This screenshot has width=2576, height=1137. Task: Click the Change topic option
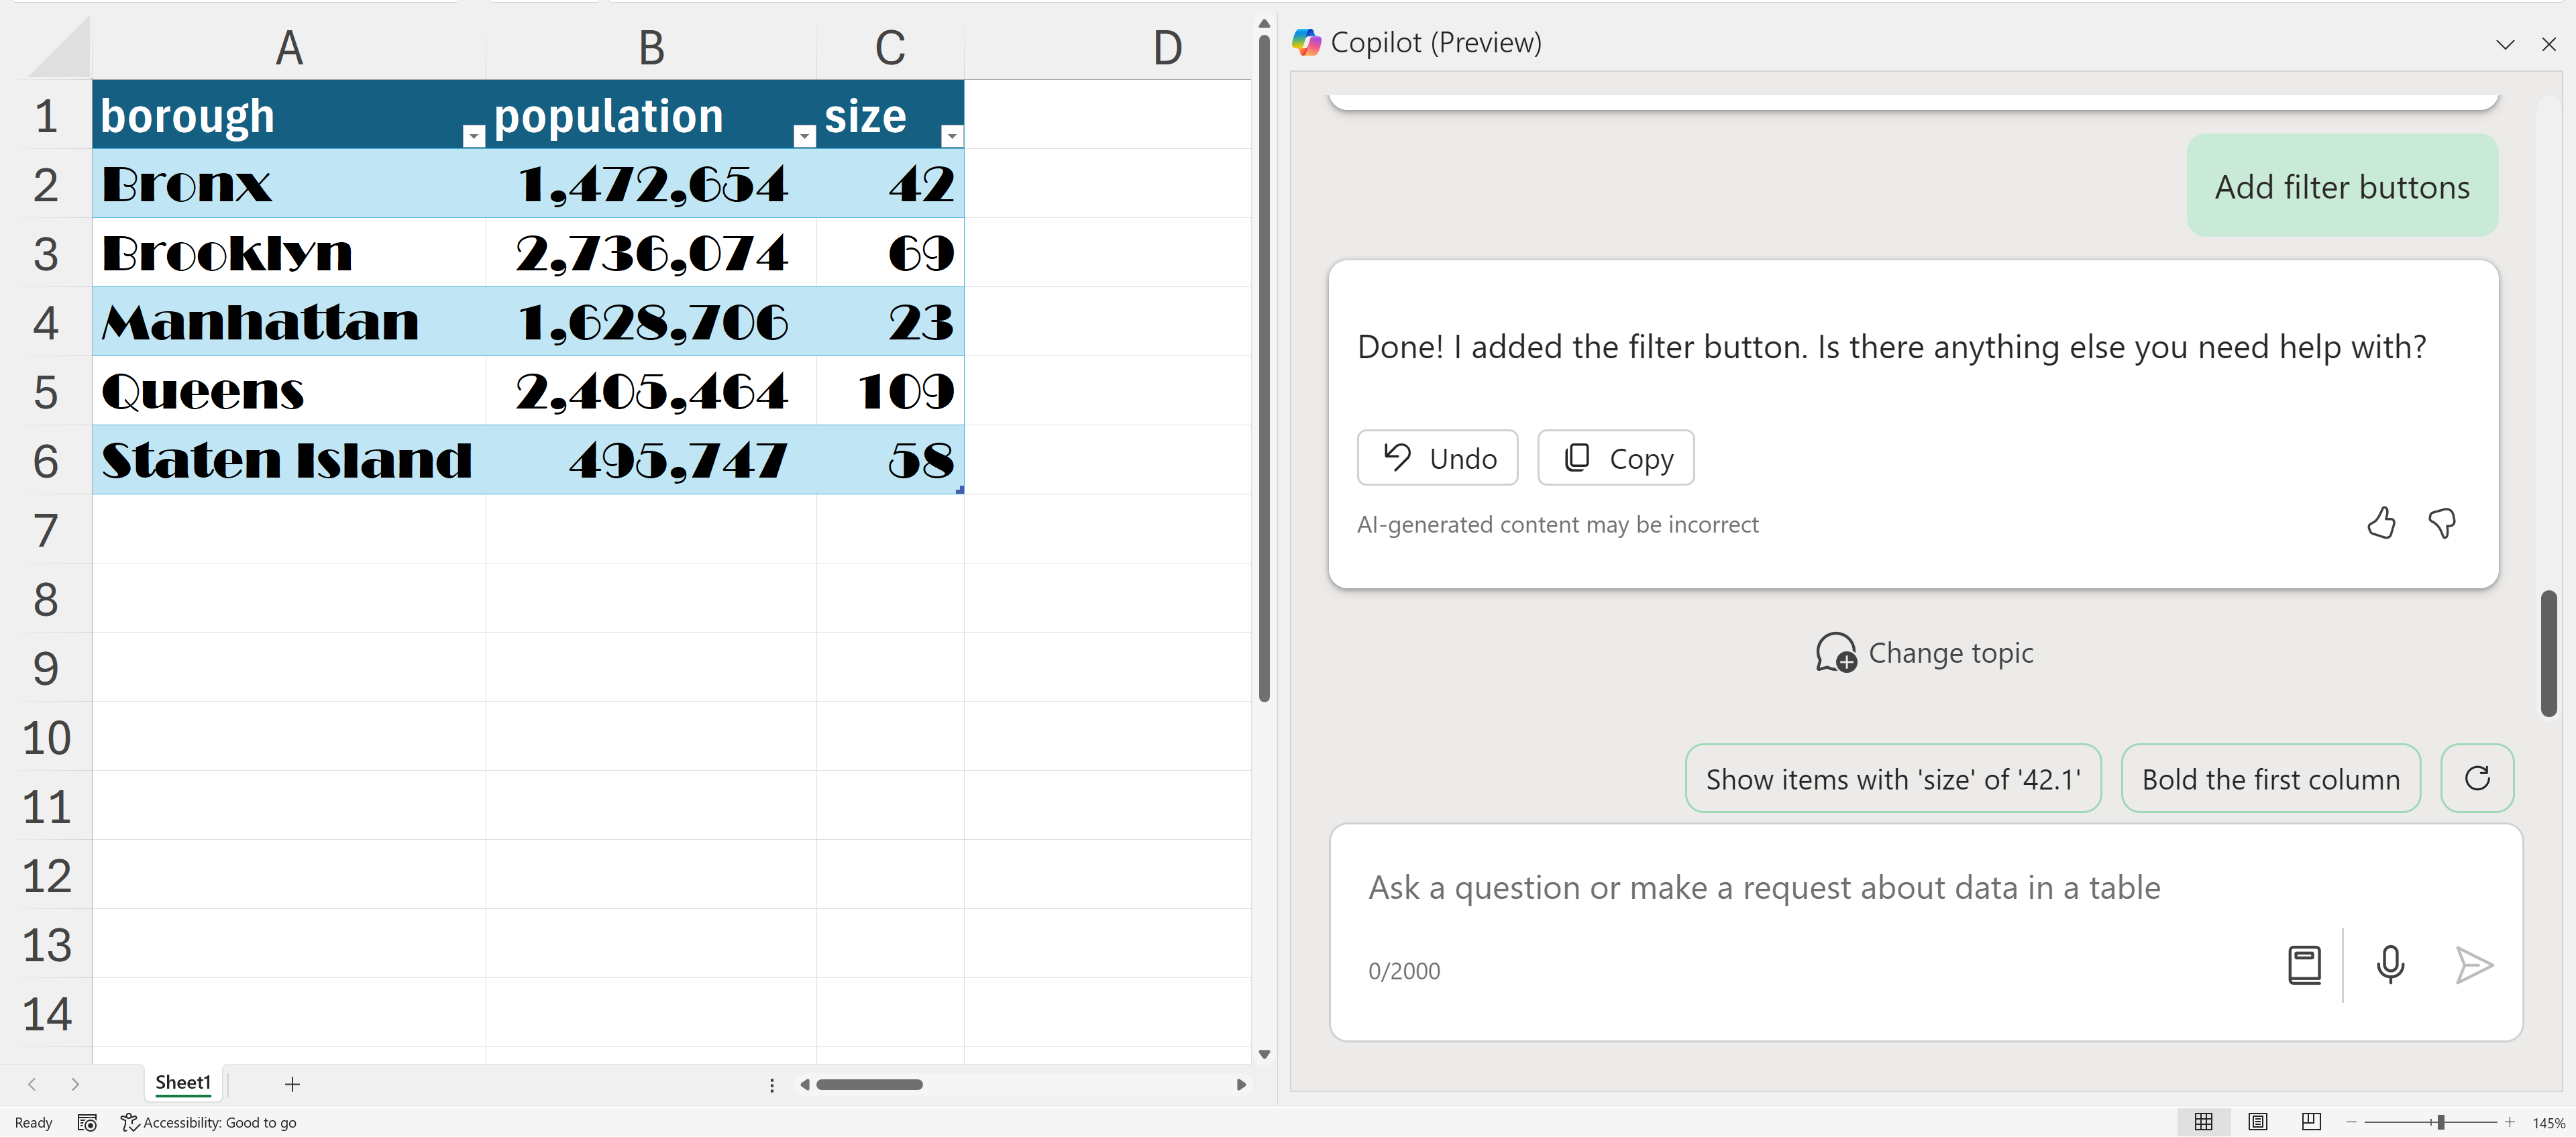1925,653
